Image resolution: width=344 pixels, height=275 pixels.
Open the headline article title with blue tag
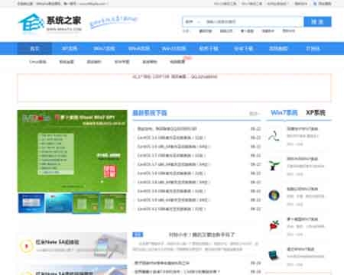click(x=201, y=235)
